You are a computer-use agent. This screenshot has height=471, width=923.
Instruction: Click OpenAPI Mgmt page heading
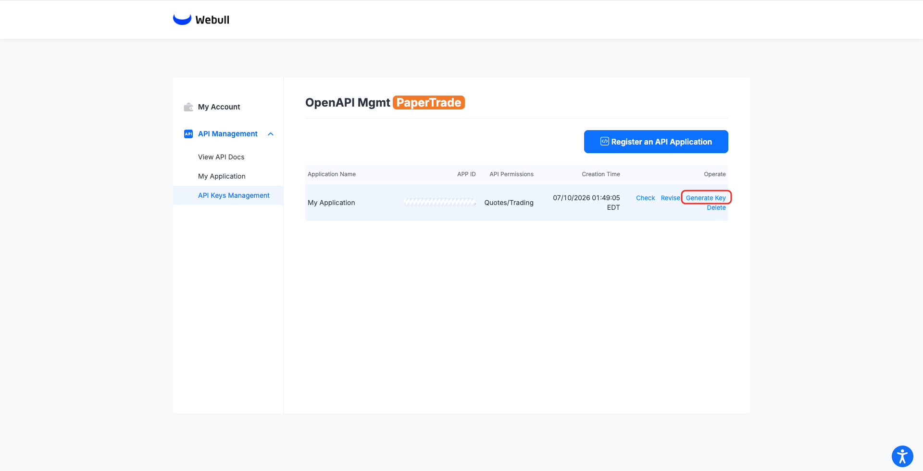pos(348,103)
